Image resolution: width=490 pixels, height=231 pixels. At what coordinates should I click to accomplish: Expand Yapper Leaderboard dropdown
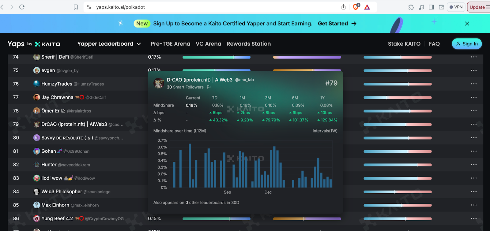click(109, 44)
